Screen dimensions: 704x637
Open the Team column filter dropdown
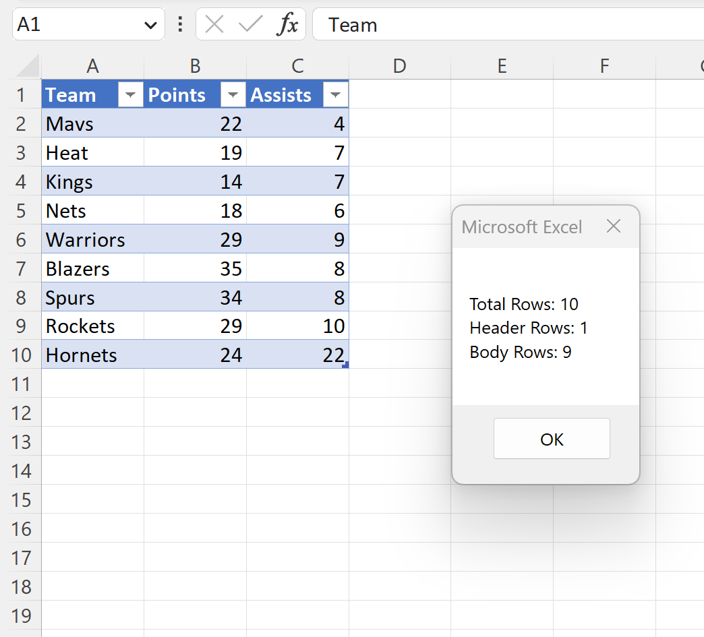[x=131, y=95]
